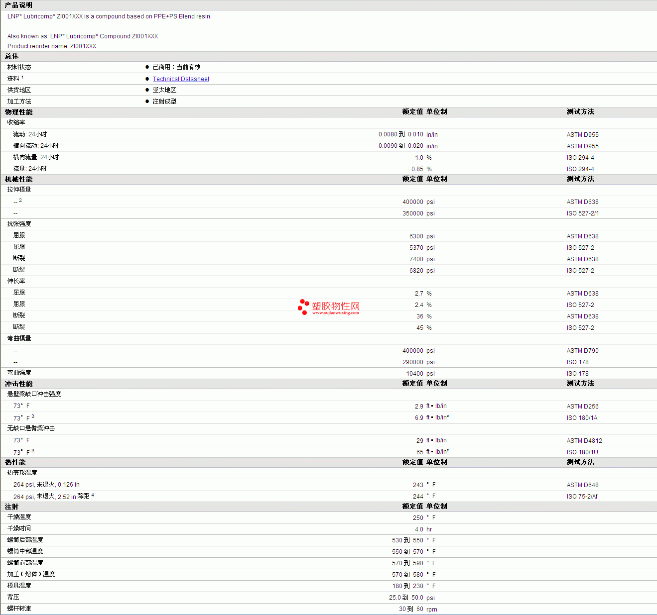The image size is (657, 615).
Task: Click the '横向流量: 24小时' row label
Action: click(x=36, y=157)
